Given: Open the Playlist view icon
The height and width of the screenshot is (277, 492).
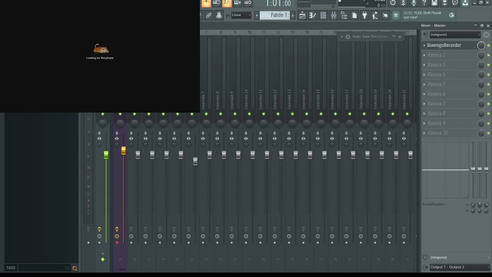Looking at the screenshot, I should (x=303, y=15).
